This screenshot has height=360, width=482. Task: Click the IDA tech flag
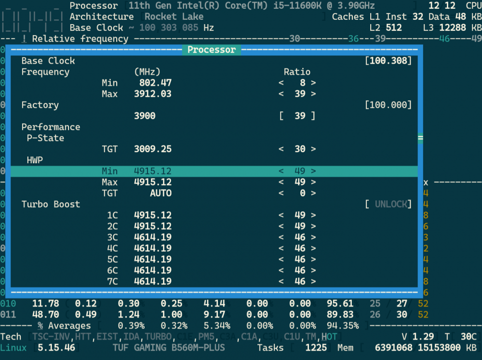(131, 337)
